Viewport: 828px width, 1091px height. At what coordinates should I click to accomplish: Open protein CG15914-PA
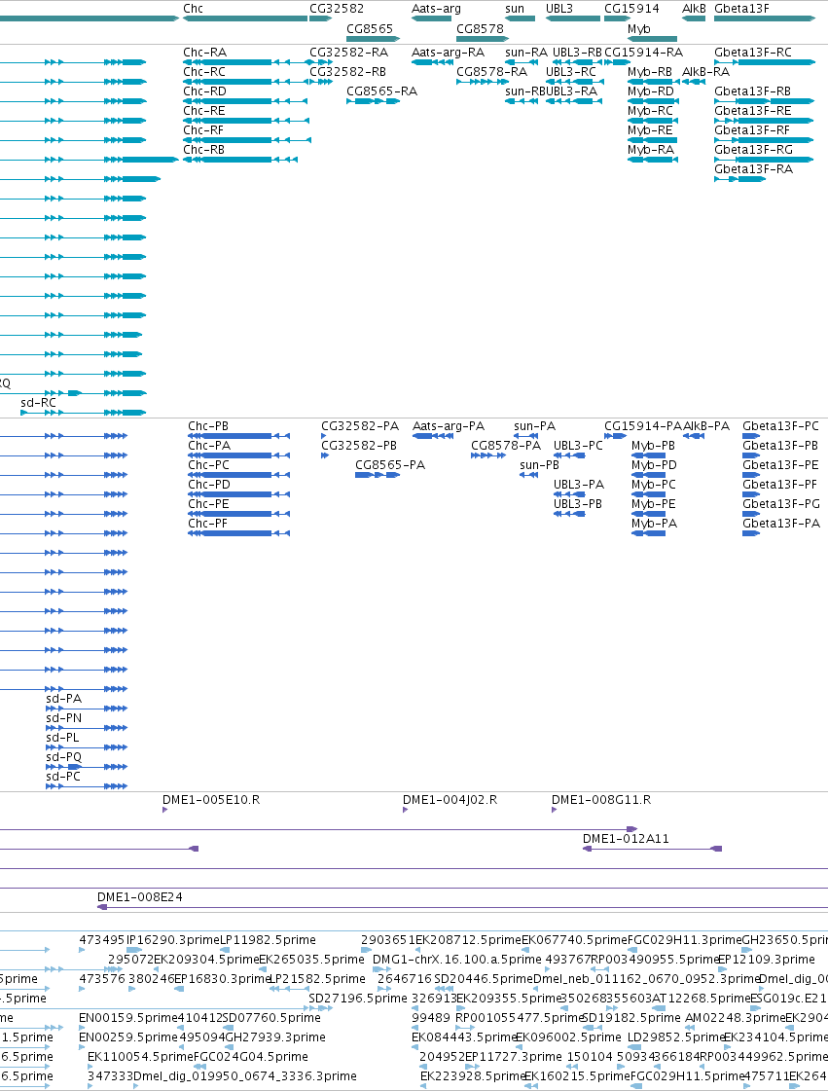click(x=643, y=426)
